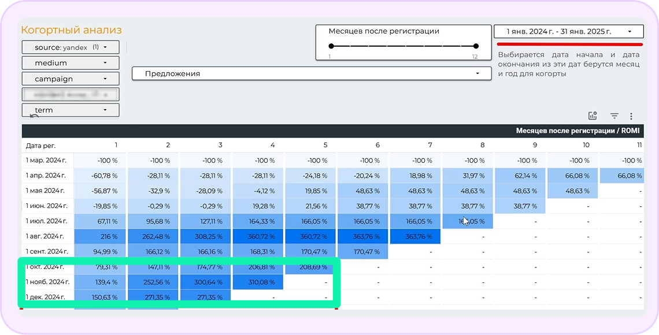This screenshot has height=335, width=659.
Task: Open the three-dot more options menu
Action: click(631, 116)
